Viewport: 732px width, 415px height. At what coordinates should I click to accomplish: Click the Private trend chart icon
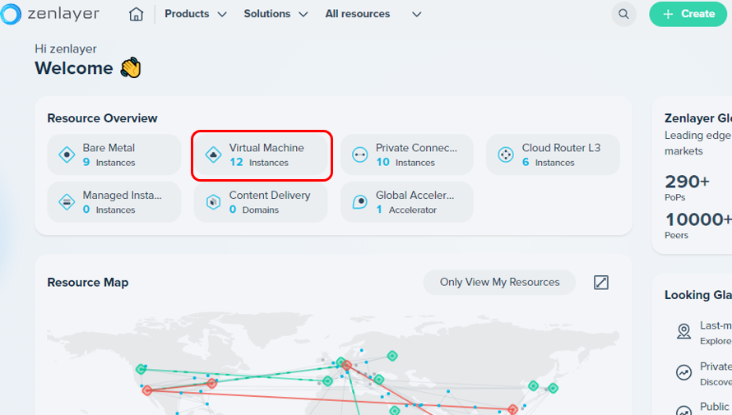point(684,372)
